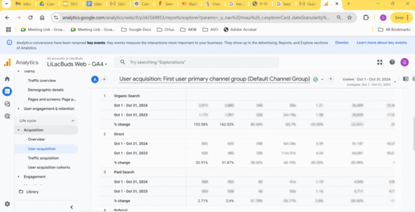
Task: Open the Explore icon in left rail
Action: [x=7, y=104]
